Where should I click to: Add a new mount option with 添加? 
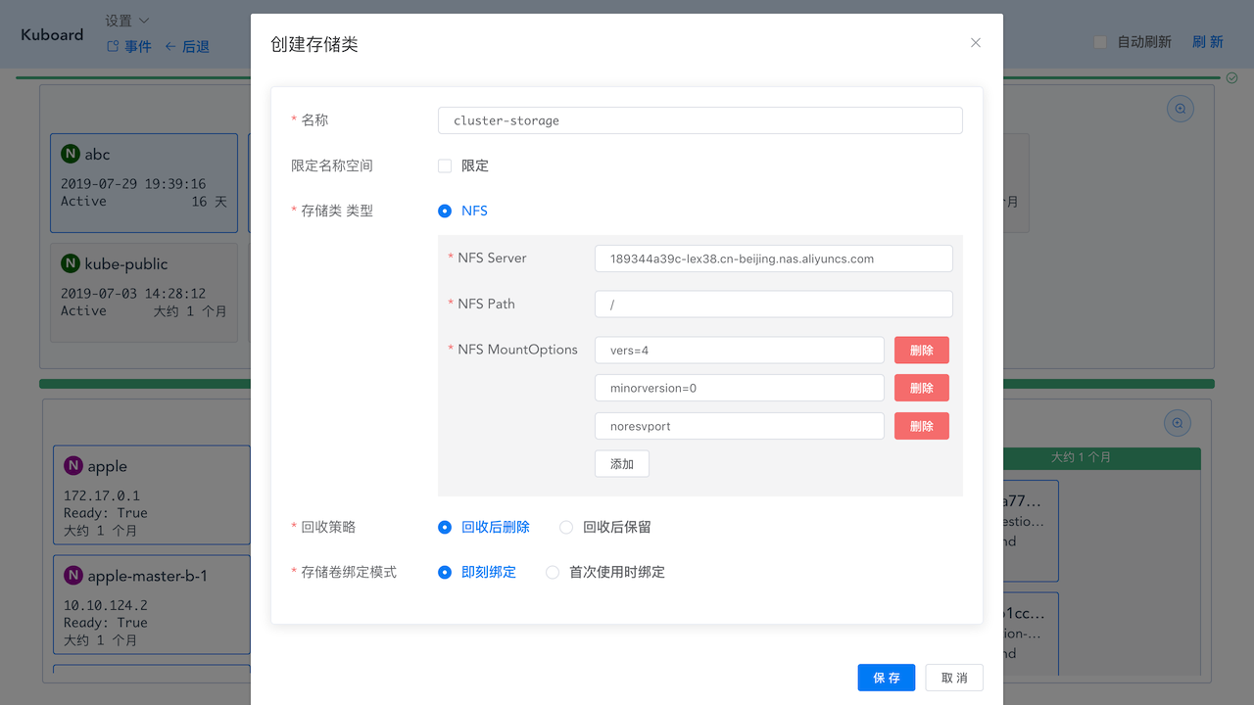pyautogui.click(x=621, y=463)
